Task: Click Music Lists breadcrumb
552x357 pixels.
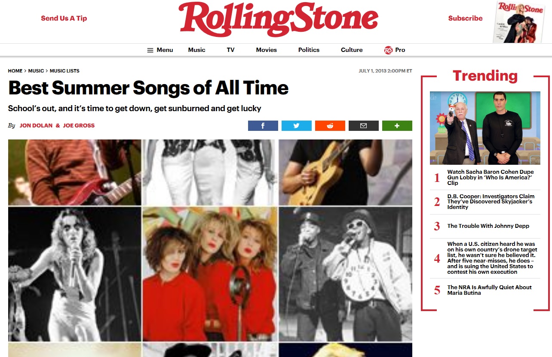Action: [64, 71]
